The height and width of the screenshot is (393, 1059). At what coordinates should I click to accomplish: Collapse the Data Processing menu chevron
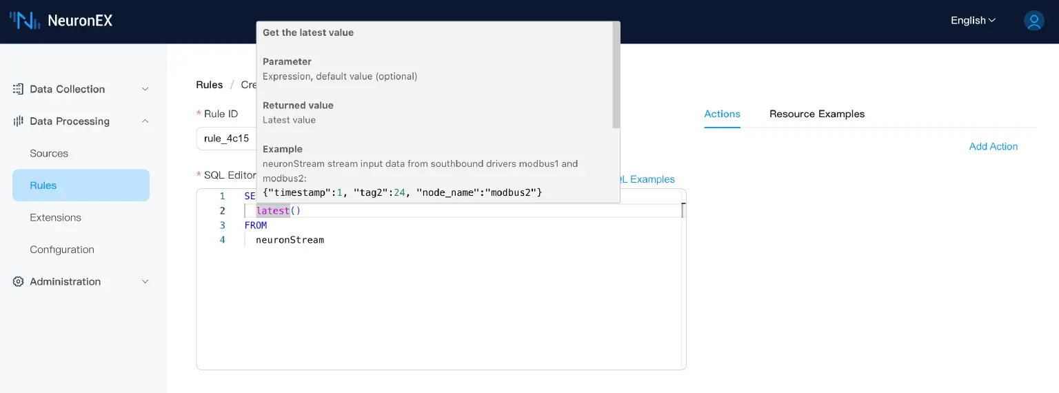145,121
